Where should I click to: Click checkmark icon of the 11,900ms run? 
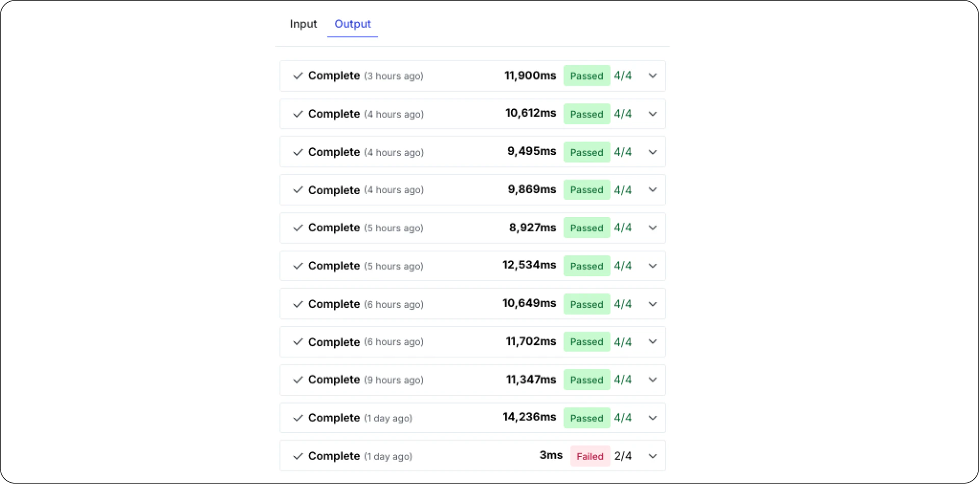298,76
